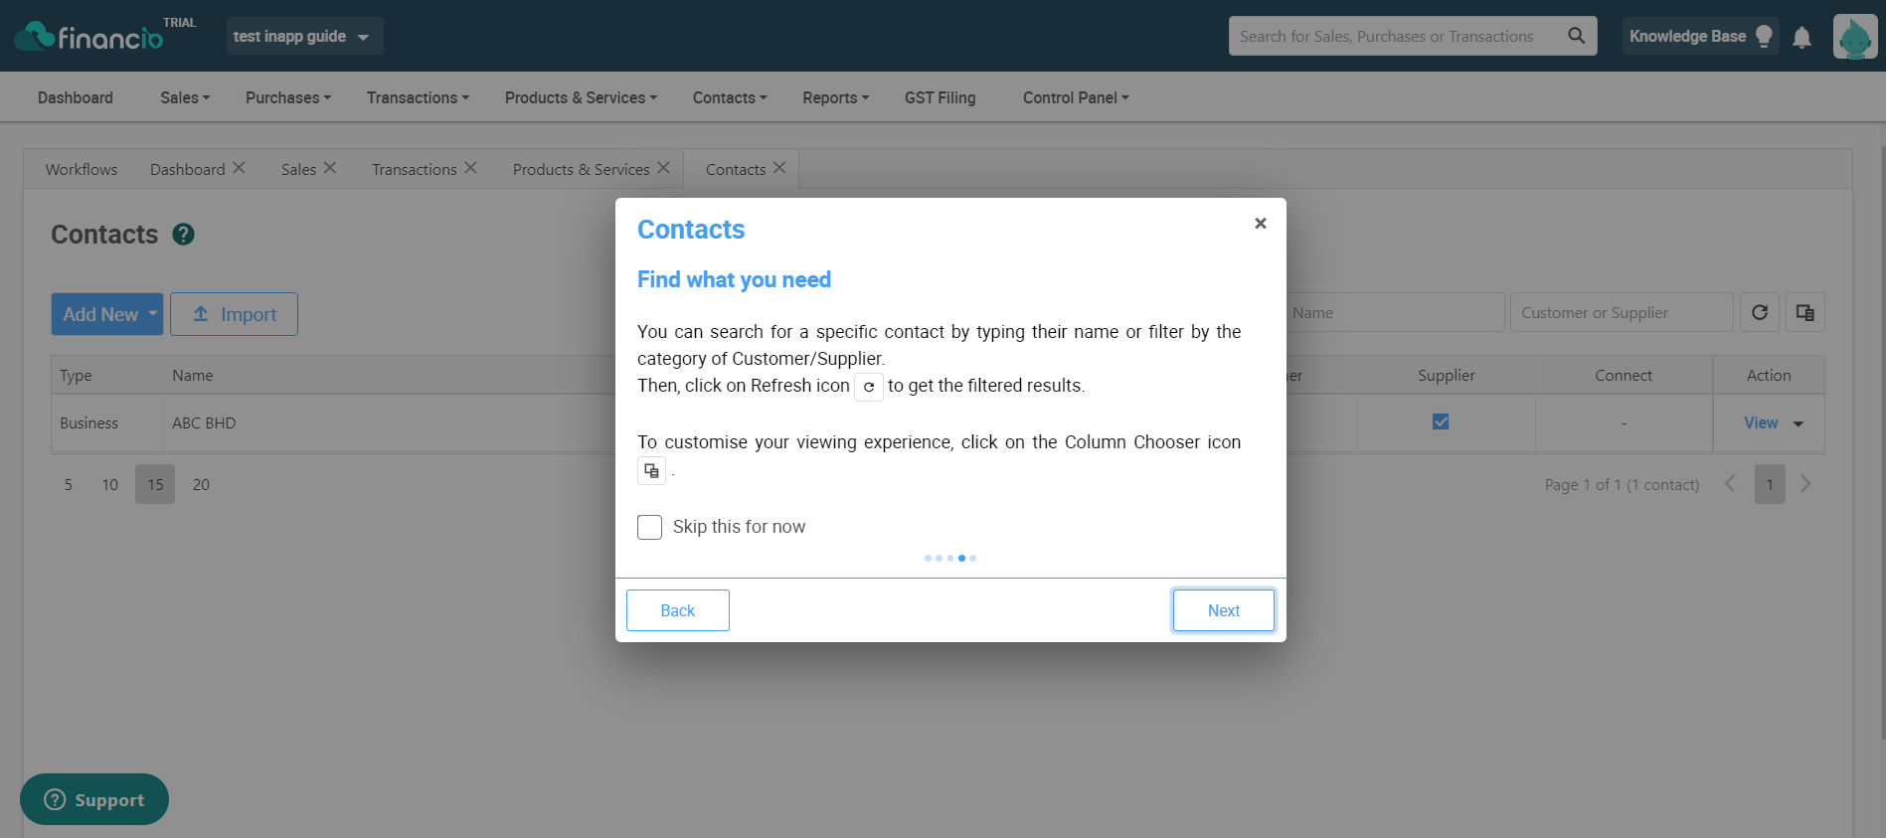Set page size to 20
This screenshot has height=838, width=1886.
(201, 484)
